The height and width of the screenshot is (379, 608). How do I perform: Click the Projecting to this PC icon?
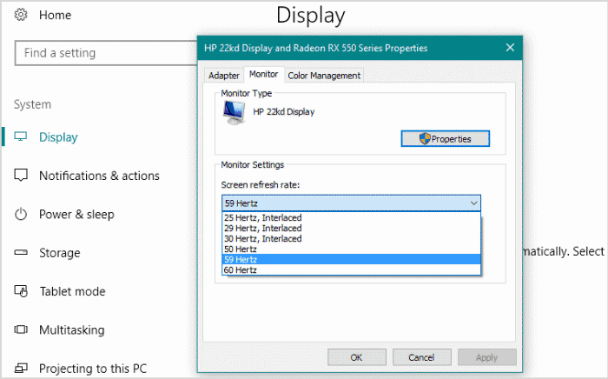click(21, 368)
